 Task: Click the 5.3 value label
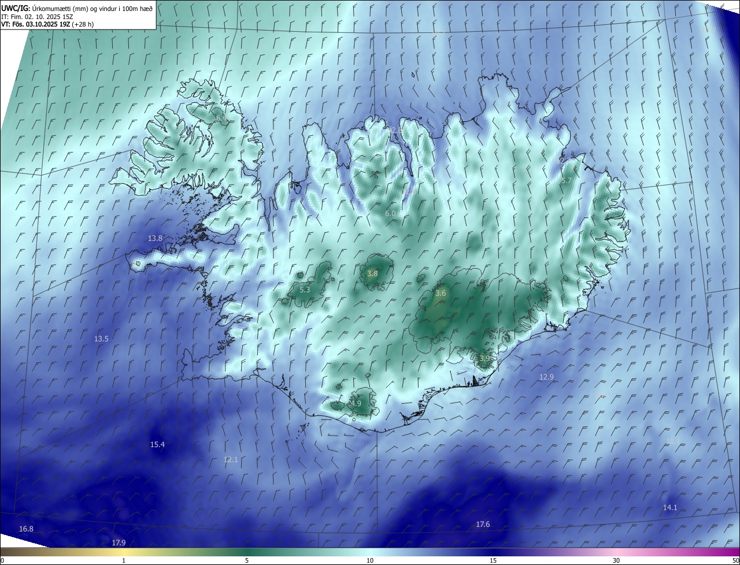coord(305,289)
